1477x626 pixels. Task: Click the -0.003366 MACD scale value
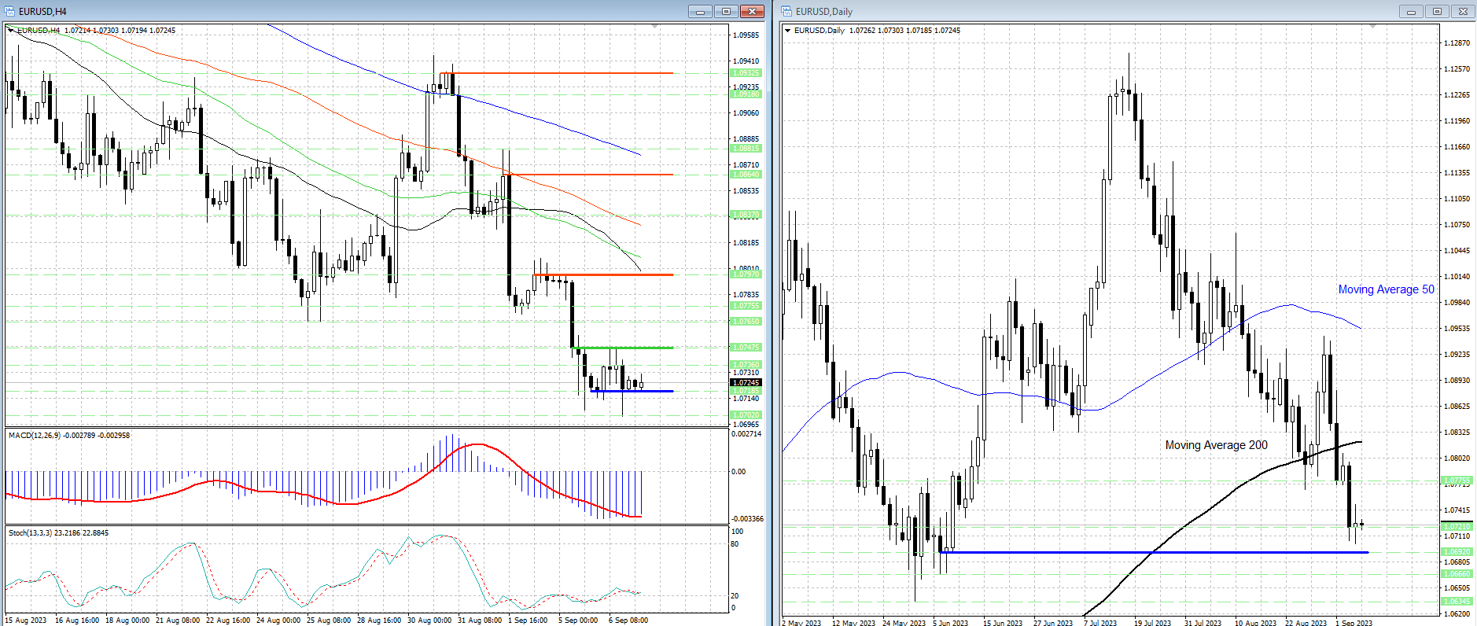point(747,519)
